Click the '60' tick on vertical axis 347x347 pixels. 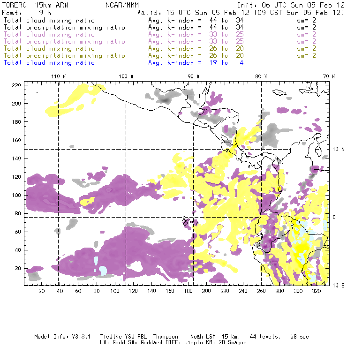pos(18,232)
